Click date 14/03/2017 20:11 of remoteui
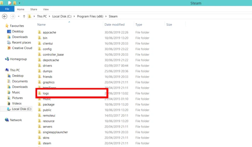 pos(116,115)
